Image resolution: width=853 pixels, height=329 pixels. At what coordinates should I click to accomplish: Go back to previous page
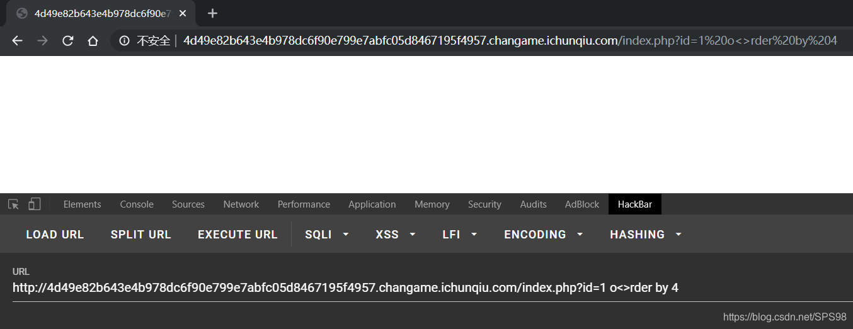pyautogui.click(x=17, y=41)
